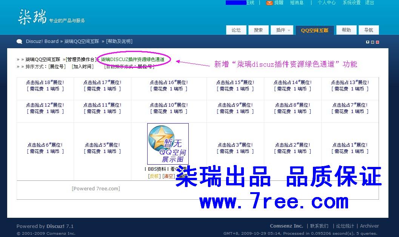Viewport: 399px width, 237px height.
Task: Select the white style switcher square
Action: click(x=367, y=42)
